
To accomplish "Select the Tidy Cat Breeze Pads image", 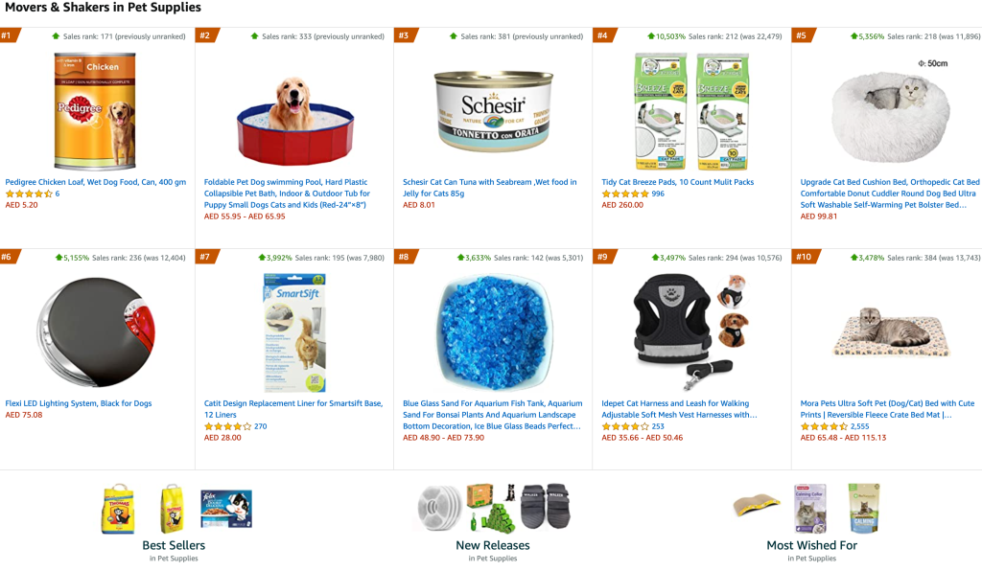I will coord(691,111).
